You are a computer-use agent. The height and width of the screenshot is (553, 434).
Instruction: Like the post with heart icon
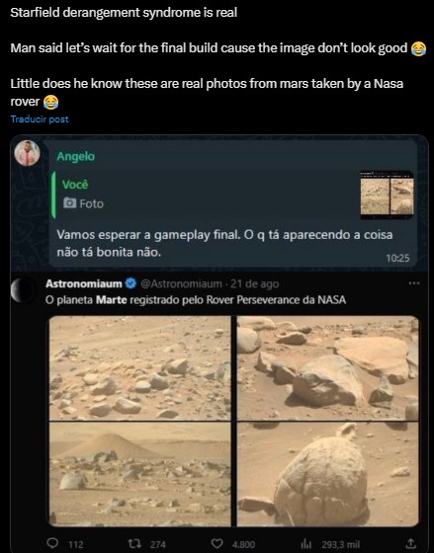pyautogui.click(x=217, y=543)
